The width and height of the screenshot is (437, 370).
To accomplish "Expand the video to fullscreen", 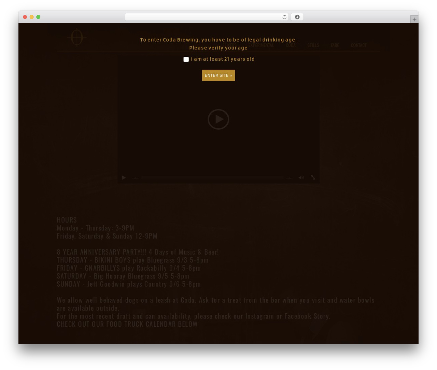I will 313,177.
